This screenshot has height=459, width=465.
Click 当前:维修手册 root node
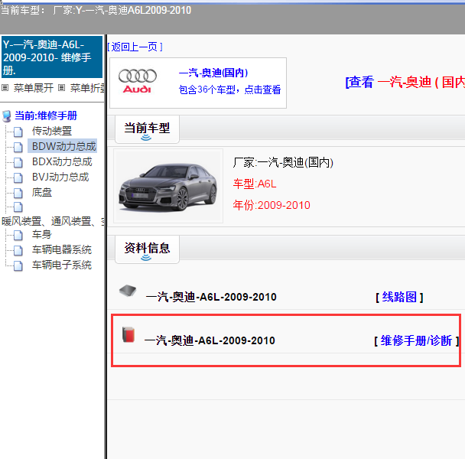(46, 116)
